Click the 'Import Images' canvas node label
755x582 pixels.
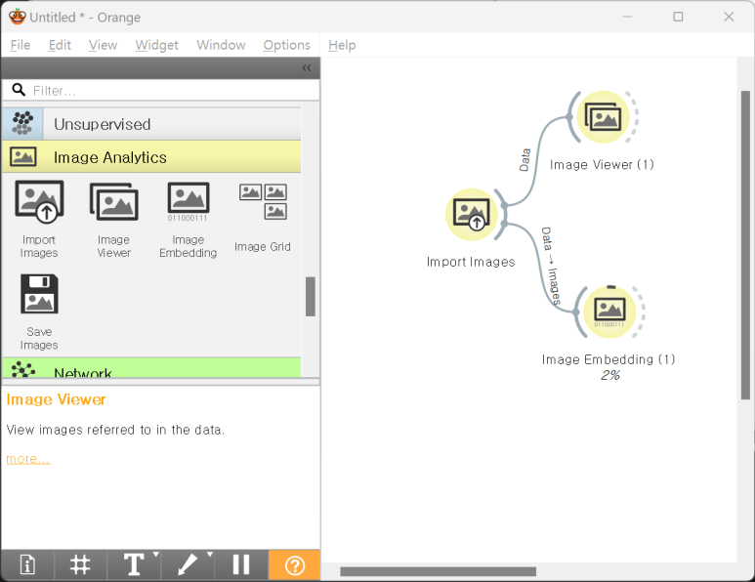coord(471,262)
